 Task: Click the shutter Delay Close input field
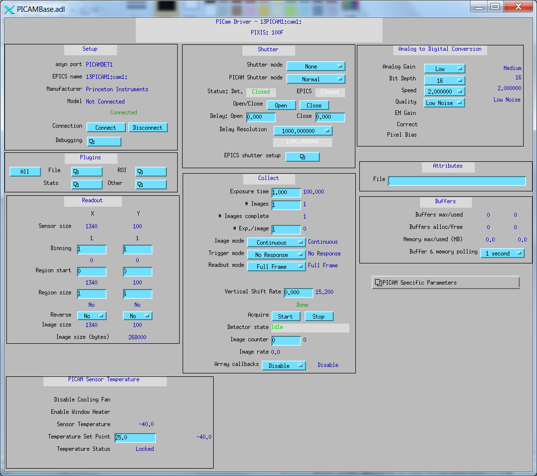click(x=330, y=117)
